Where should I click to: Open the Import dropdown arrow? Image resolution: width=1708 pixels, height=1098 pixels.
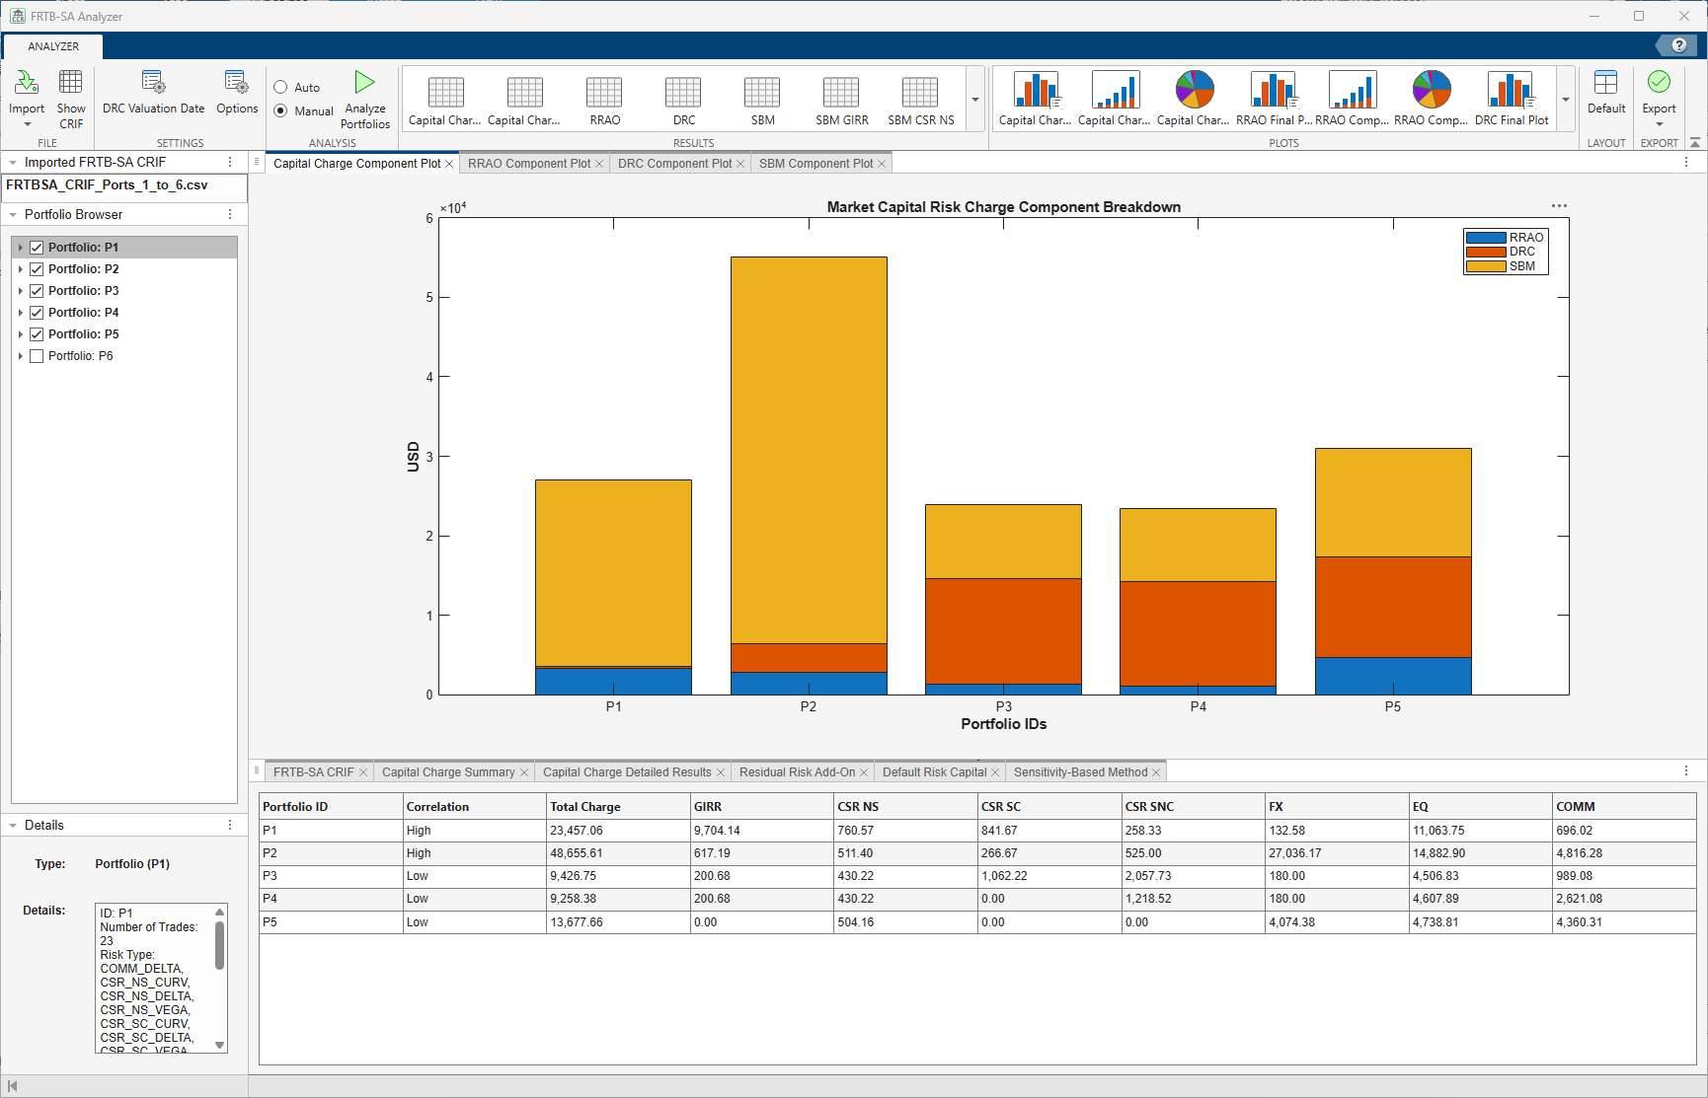tap(27, 124)
